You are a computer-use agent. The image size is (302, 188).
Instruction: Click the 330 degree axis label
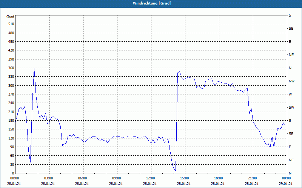[x=11, y=77]
